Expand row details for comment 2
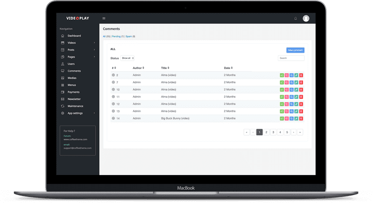373x203 pixels. tap(113, 75)
